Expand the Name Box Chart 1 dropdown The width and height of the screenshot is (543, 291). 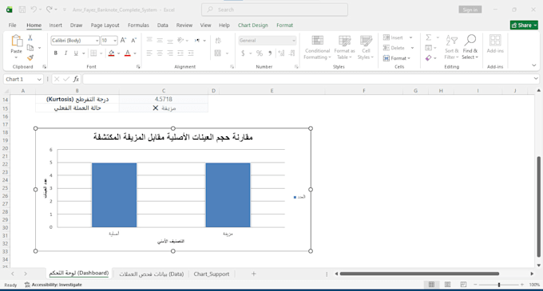[x=39, y=80]
